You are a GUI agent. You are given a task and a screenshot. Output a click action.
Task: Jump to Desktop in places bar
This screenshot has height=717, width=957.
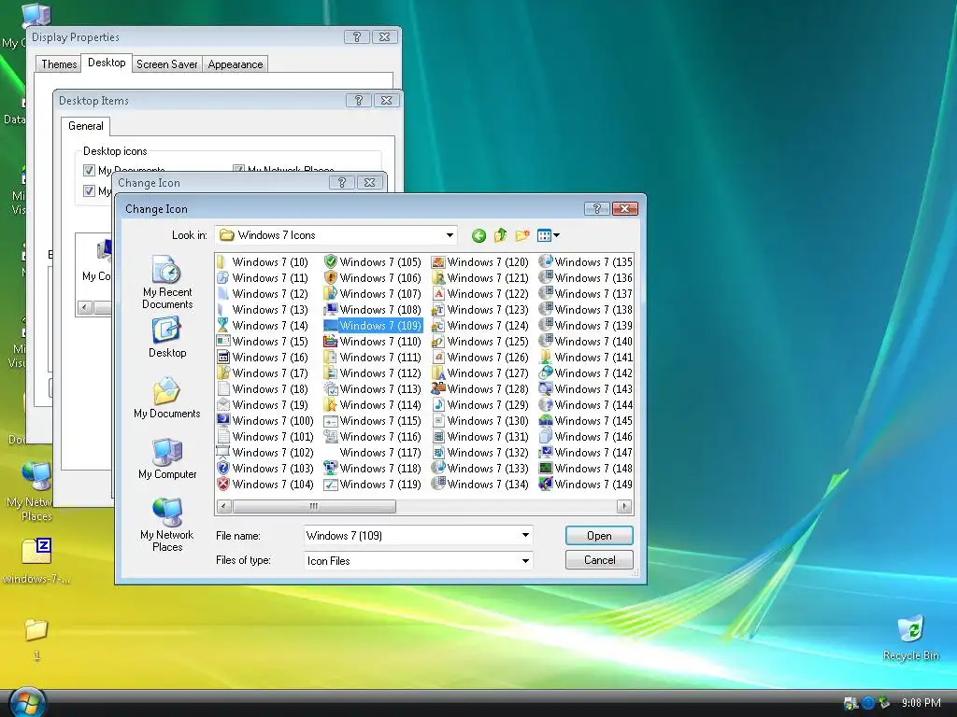click(167, 337)
